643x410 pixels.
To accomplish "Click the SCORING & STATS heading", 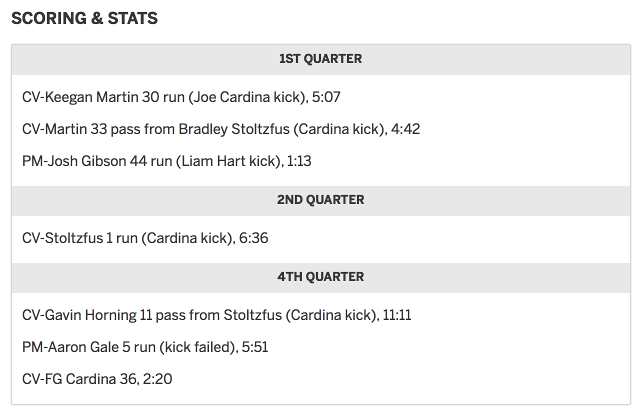I will 84,18.
